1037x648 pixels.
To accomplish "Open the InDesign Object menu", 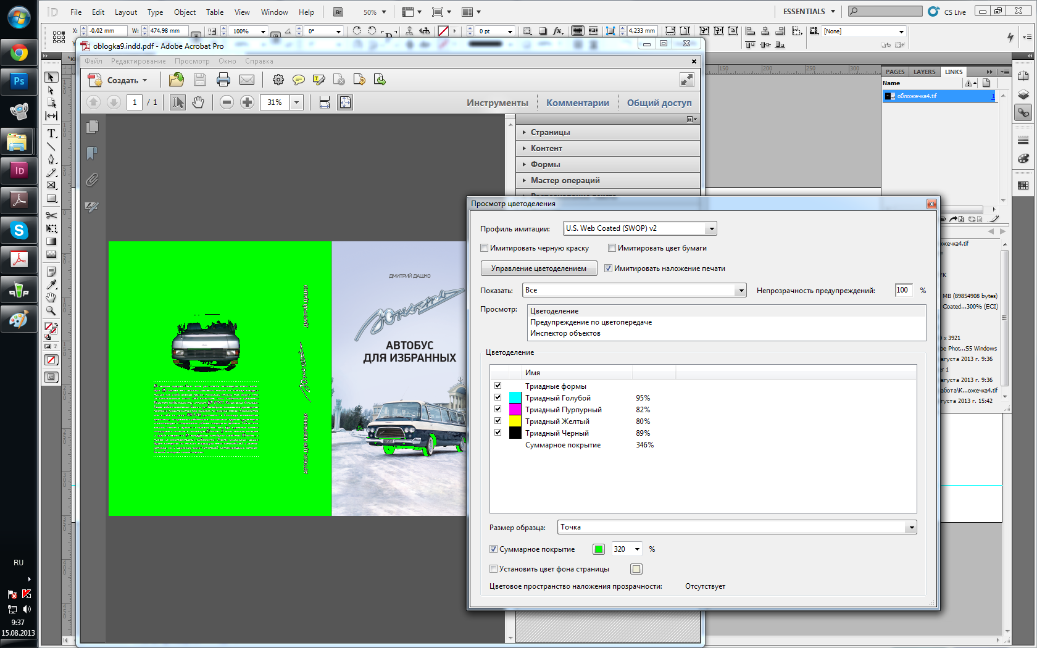I will click(185, 12).
